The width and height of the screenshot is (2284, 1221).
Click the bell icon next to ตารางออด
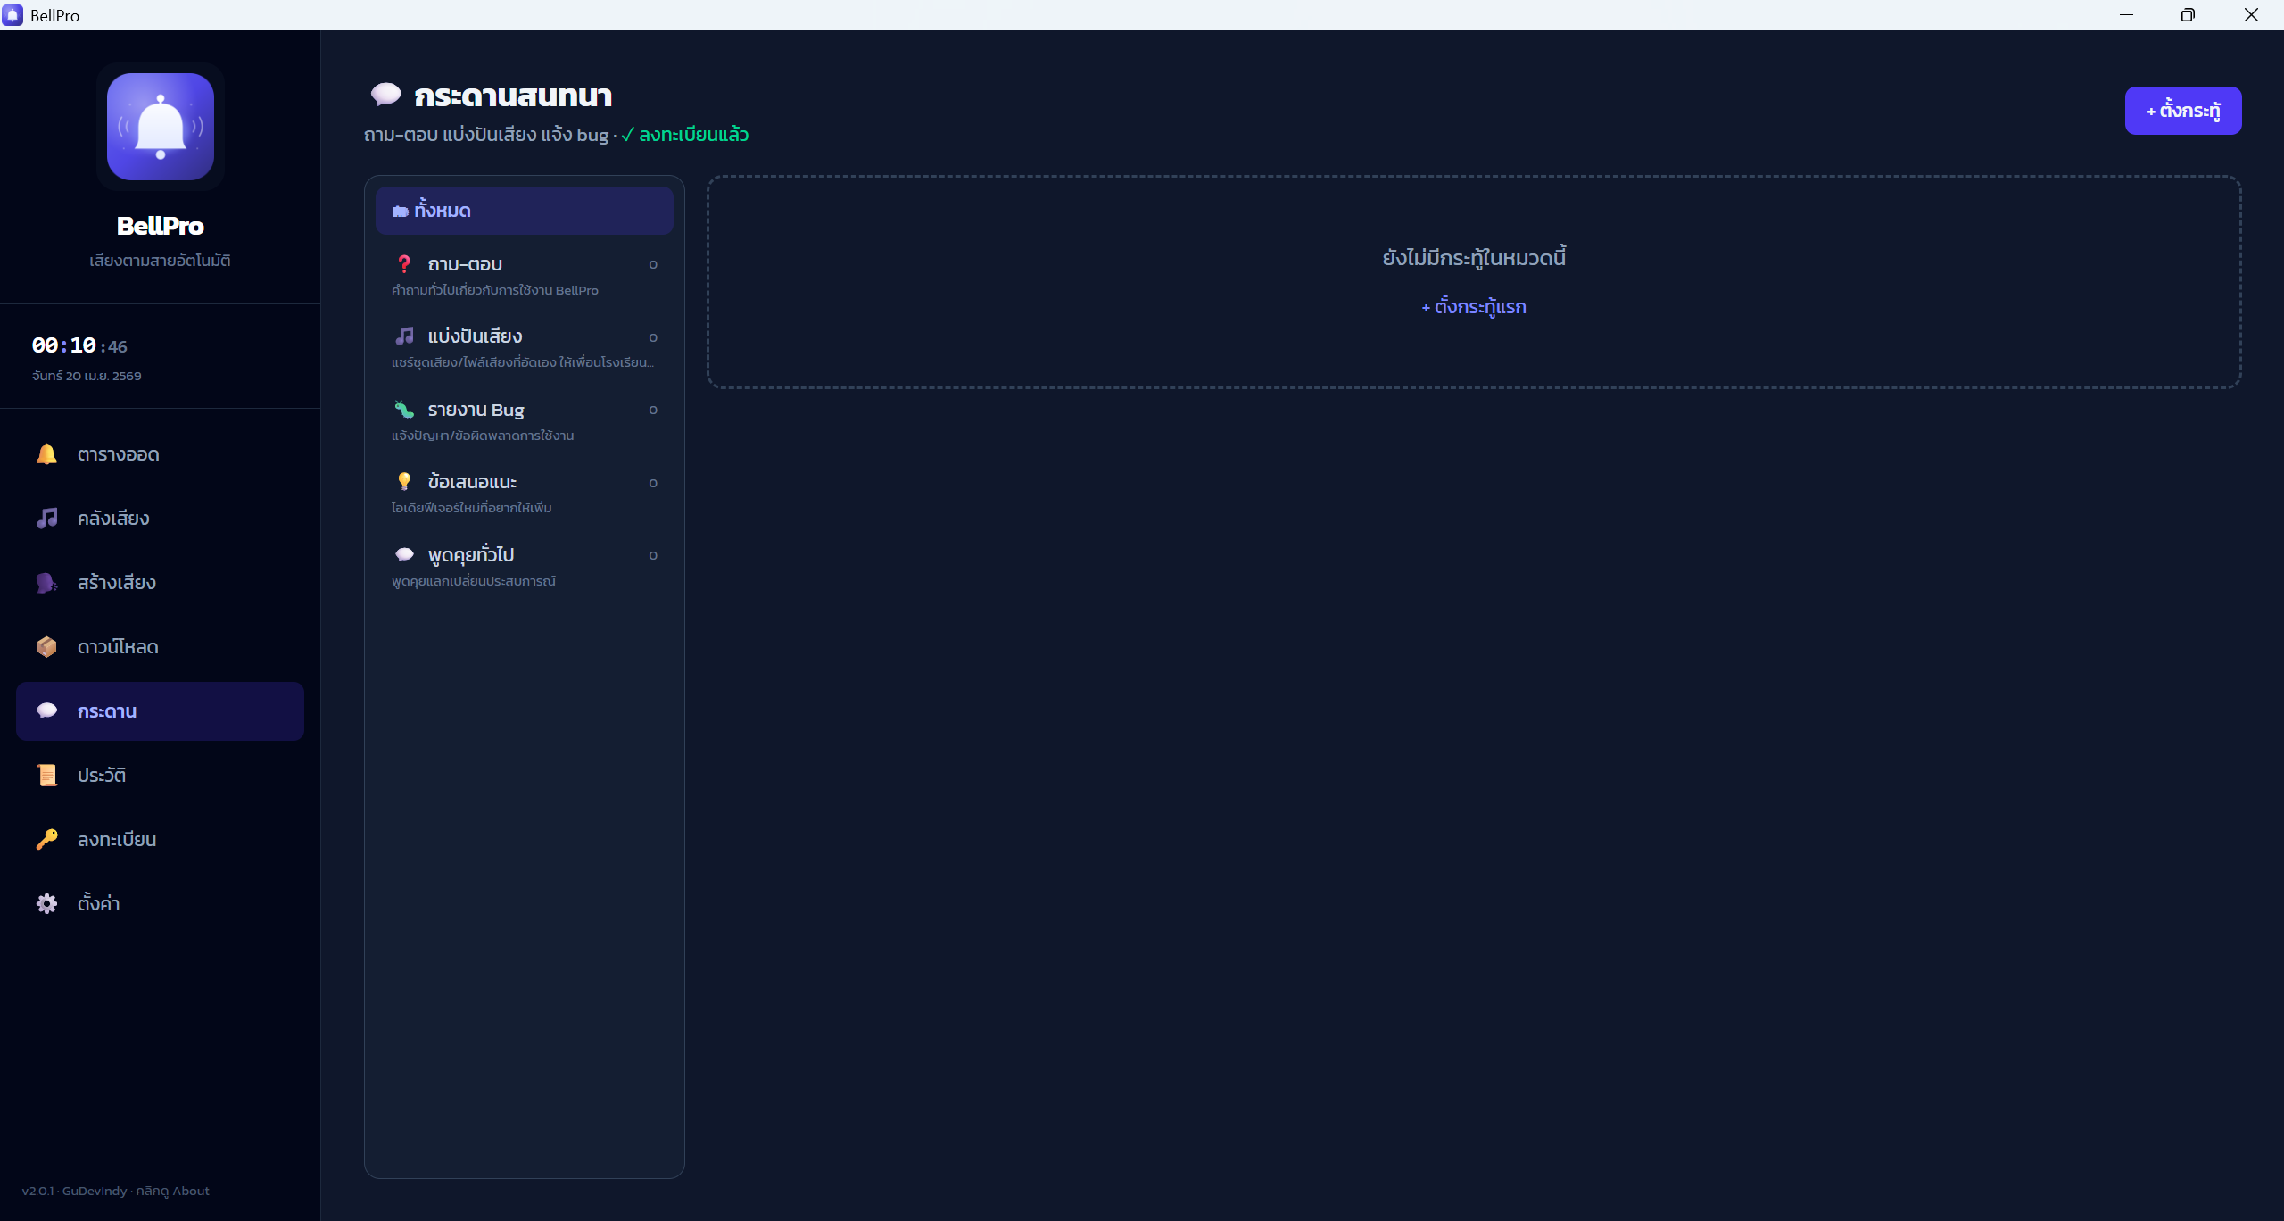(x=46, y=454)
